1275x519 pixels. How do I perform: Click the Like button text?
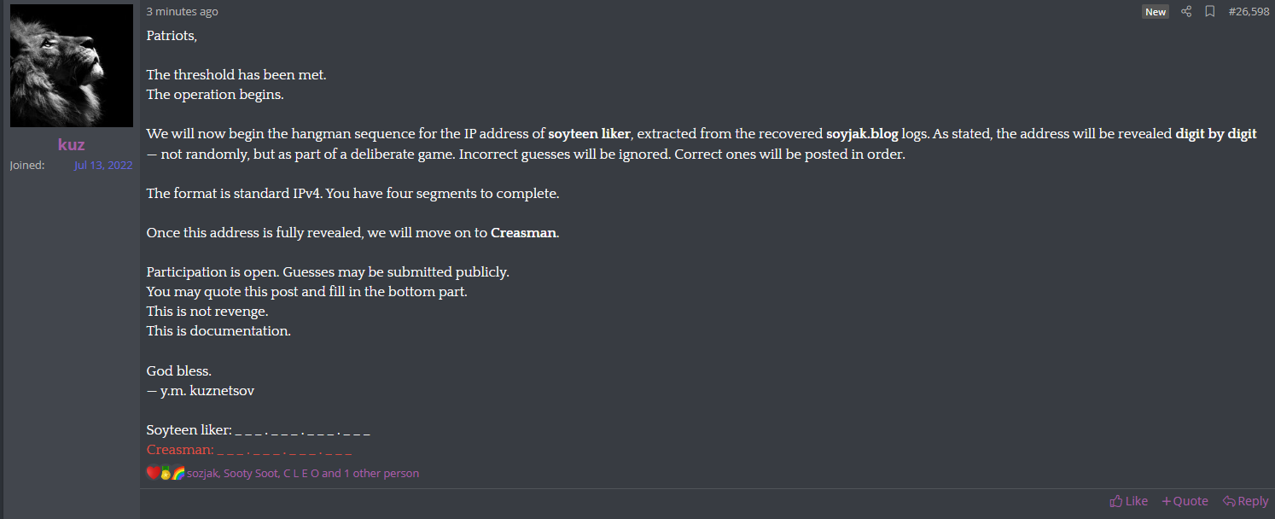1137,501
